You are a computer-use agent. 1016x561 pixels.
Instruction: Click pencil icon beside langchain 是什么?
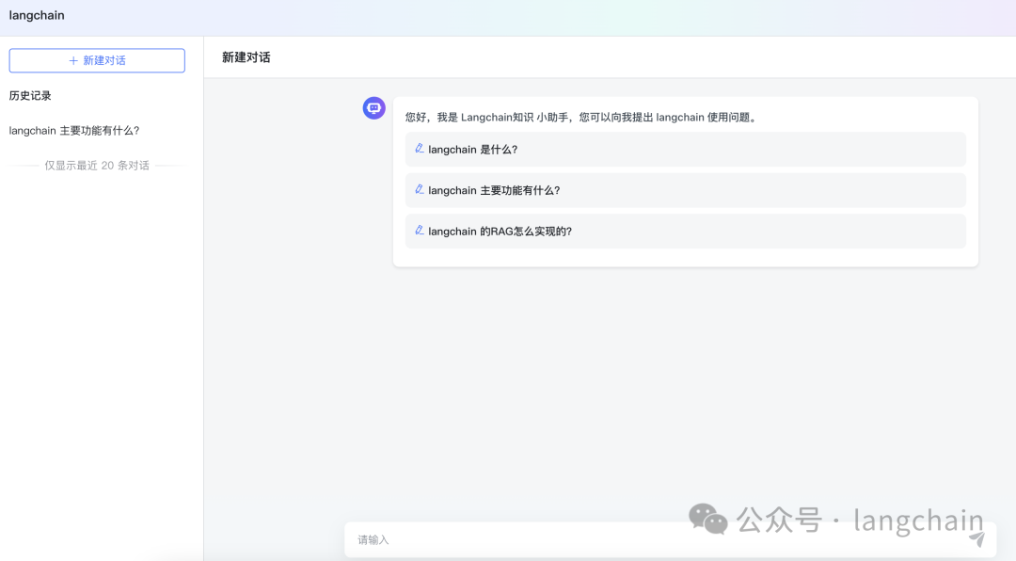420,149
